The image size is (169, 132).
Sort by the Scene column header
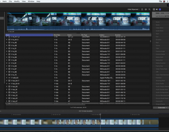[x=74, y=35]
